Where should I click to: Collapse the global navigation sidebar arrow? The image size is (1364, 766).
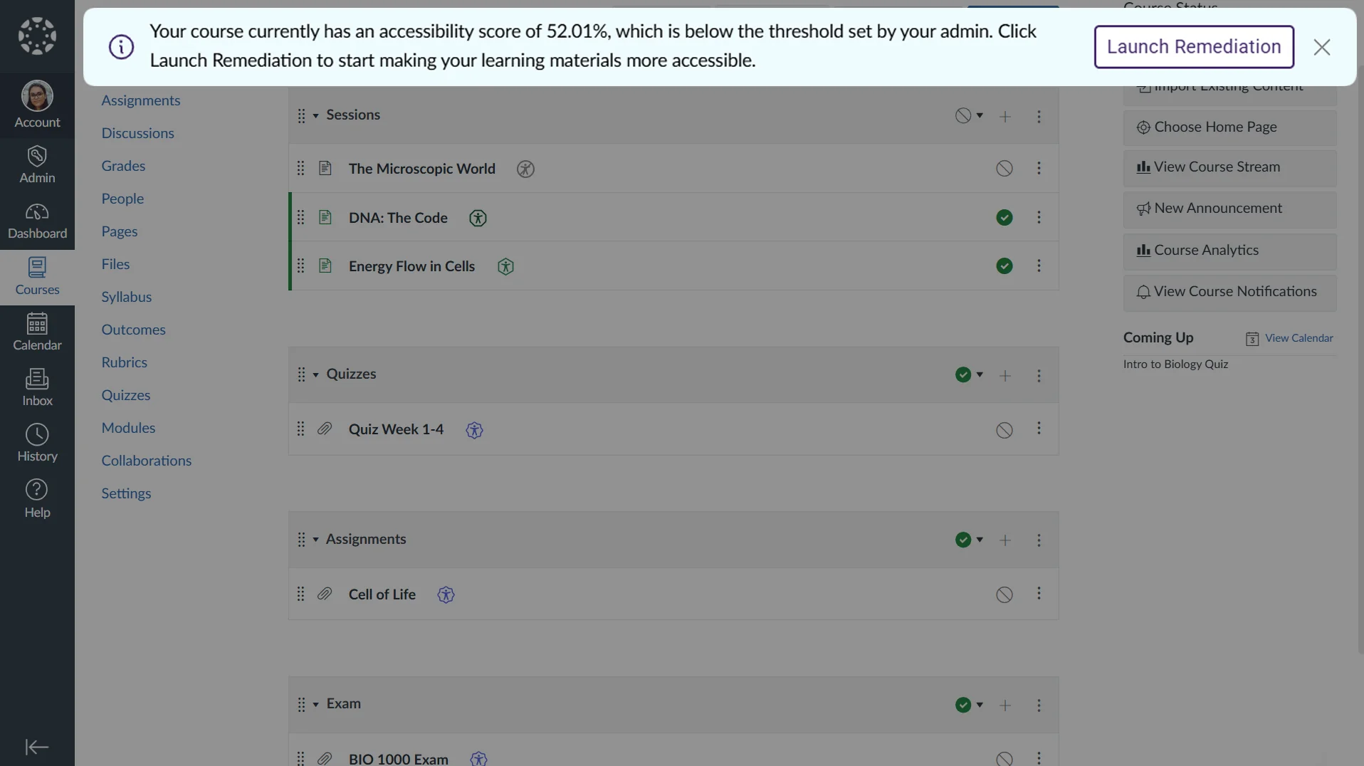pos(37,747)
